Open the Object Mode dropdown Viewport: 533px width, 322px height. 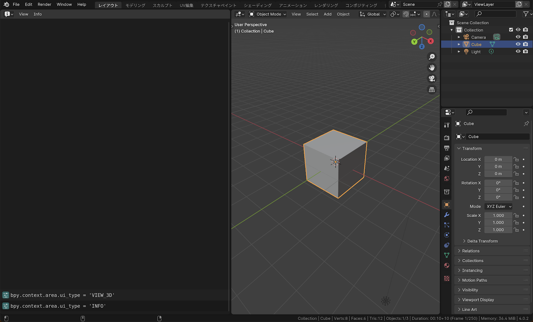coord(267,14)
